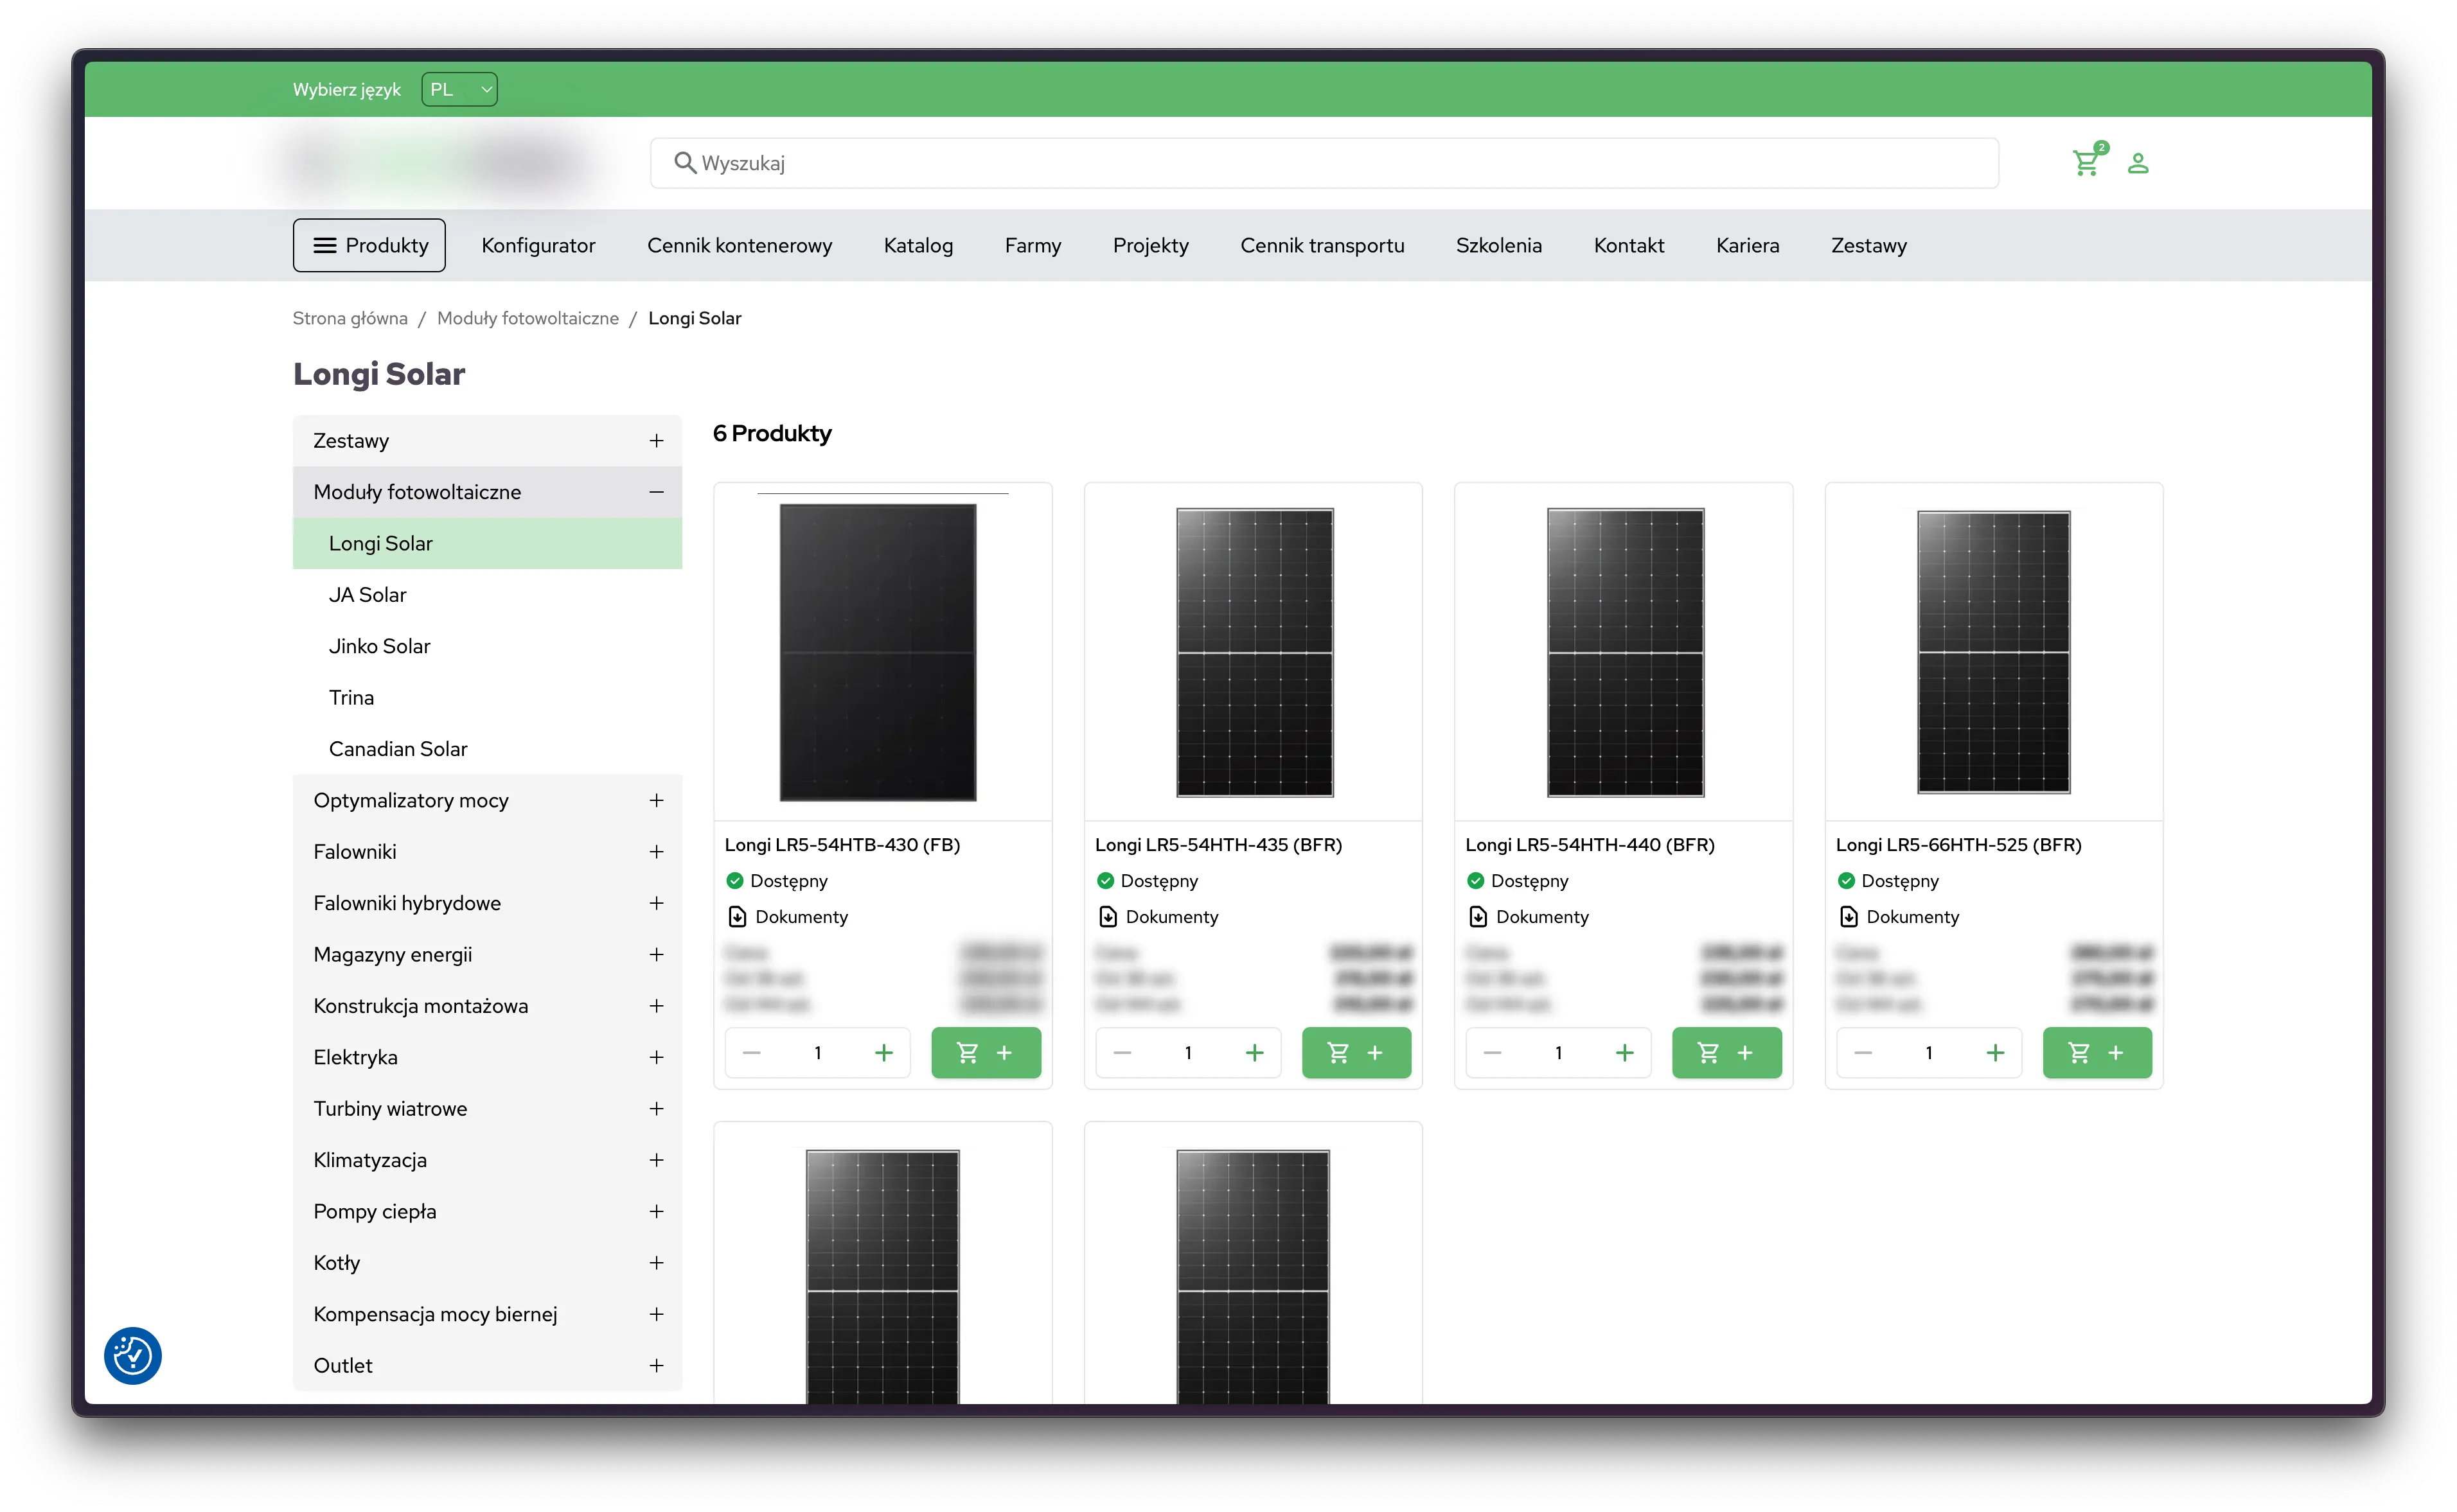Add Longi LR5-66HTH-525 (BFR) to cart
The height and width of the screenshot is (1512, 2457).
(x=2097, y=1053)
